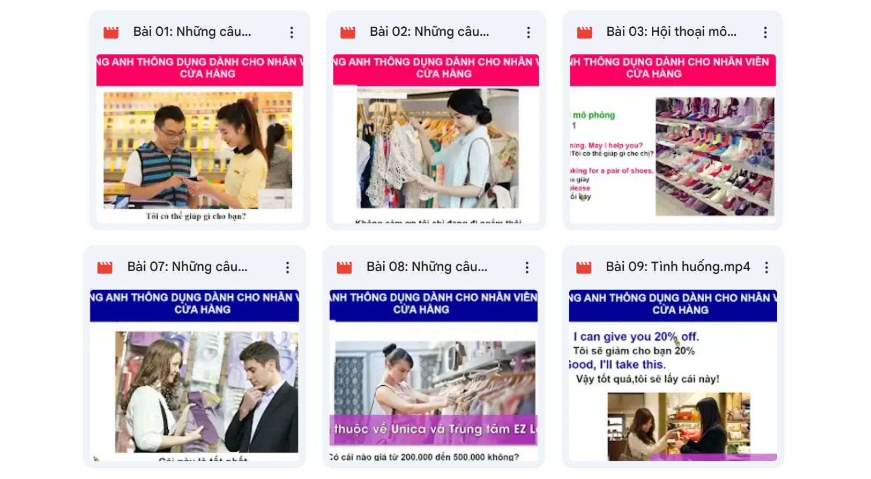Open more actions for Bài 09 Tình huống.mp4
Viewport: 871px width, 479px height.
(766, 267)
